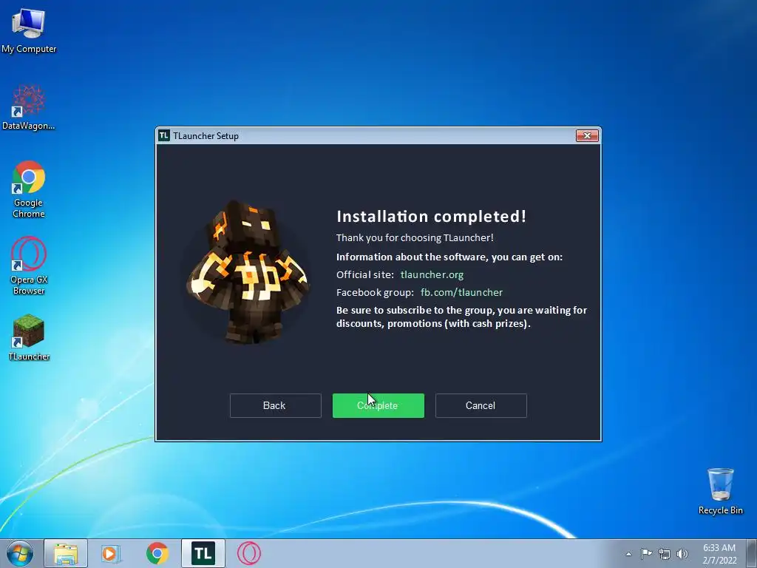Open the fb.com/tlauncher Facebook link
This screenshot has width=757, height=568.
(461, 292)
